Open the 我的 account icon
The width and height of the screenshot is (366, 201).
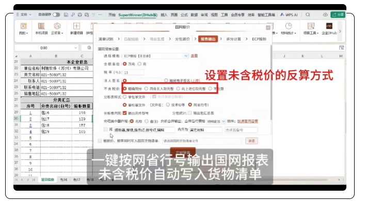point(23,29)
